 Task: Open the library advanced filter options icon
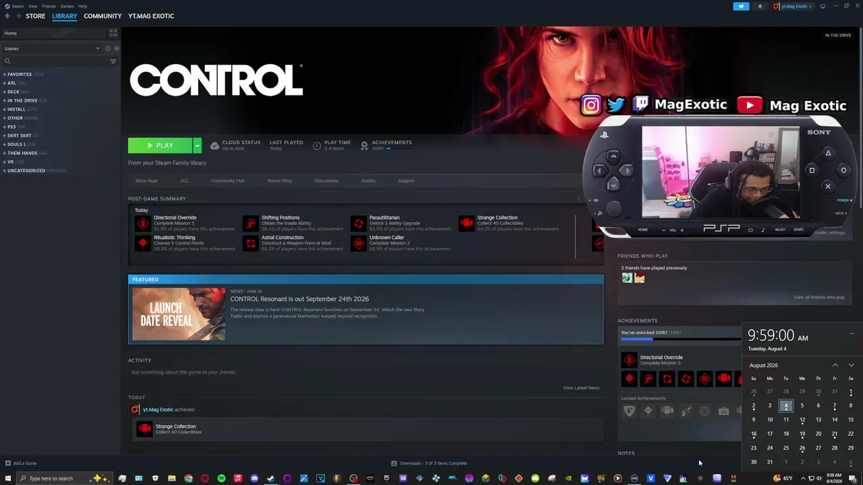[113, 61]
